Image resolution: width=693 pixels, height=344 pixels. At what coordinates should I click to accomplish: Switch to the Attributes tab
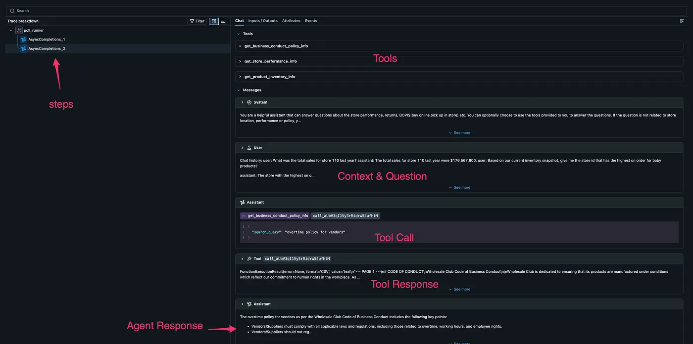(291, 21)
